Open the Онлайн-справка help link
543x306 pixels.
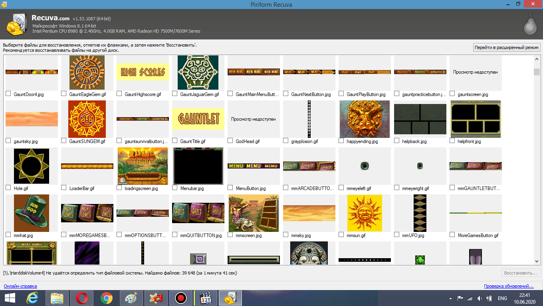(20, 286)
